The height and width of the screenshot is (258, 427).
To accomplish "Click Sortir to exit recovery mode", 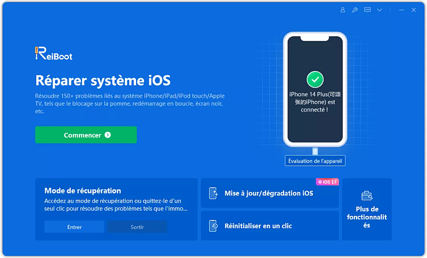I will pyautogui.click(x=137, y=227).
